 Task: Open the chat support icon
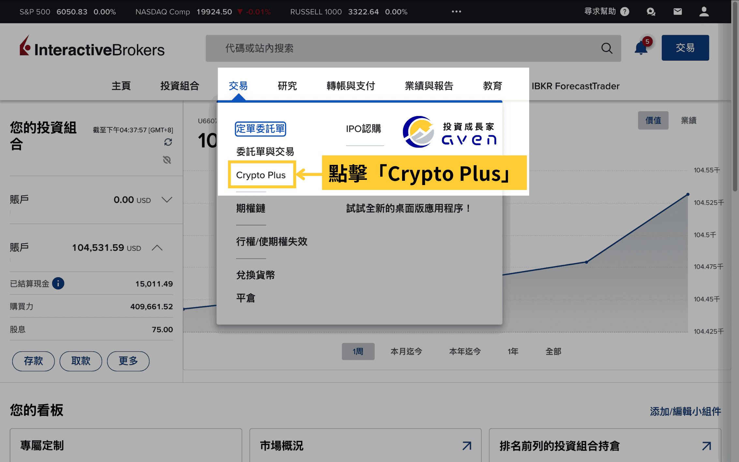click(651, 11)
